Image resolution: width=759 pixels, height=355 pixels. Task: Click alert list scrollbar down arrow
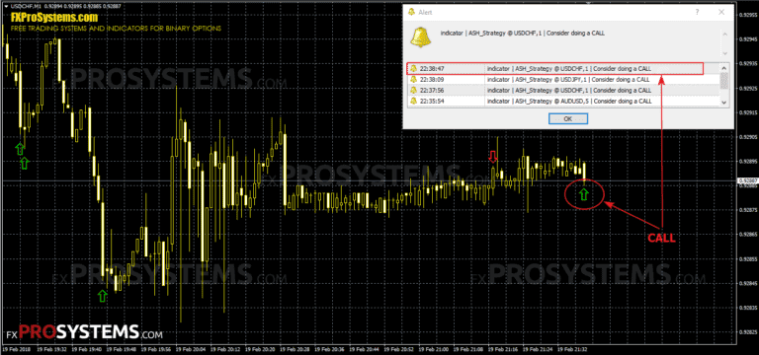[x=724, y=102]
